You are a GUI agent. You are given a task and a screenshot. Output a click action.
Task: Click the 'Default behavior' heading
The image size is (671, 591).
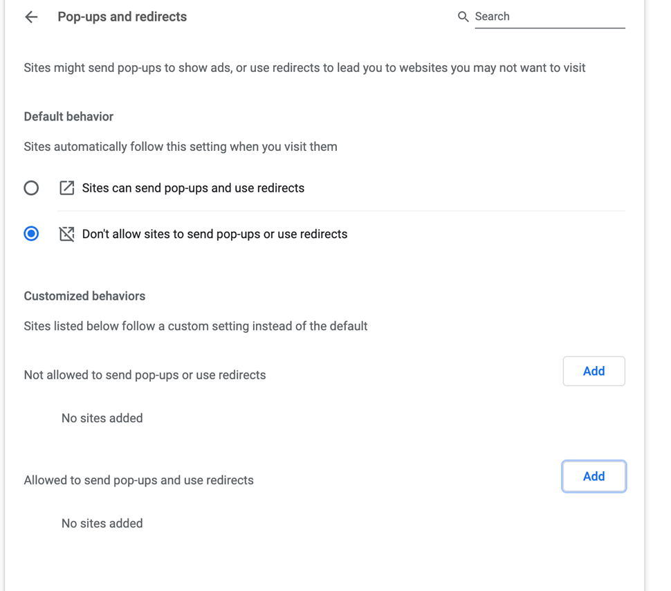68,116
